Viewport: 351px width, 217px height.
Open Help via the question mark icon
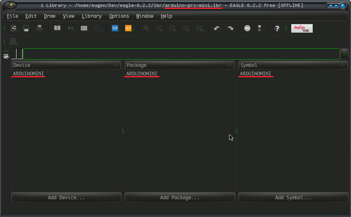pos(277,28)
